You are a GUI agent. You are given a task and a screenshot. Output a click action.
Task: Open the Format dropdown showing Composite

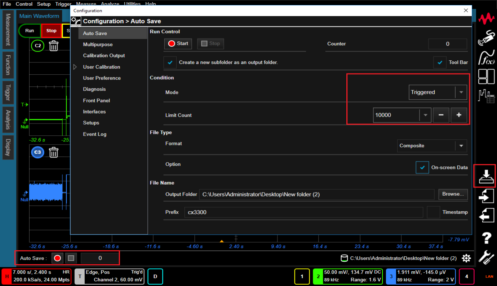(432, 146)
